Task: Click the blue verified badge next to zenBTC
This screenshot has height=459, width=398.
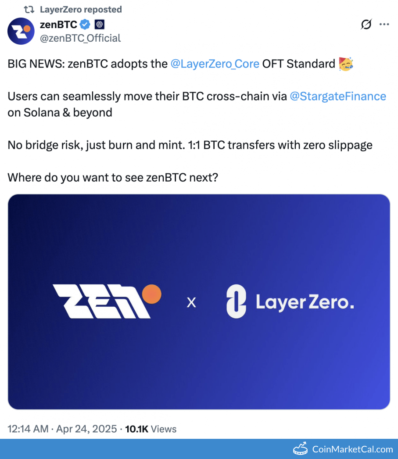Action: tap(85, 25)
